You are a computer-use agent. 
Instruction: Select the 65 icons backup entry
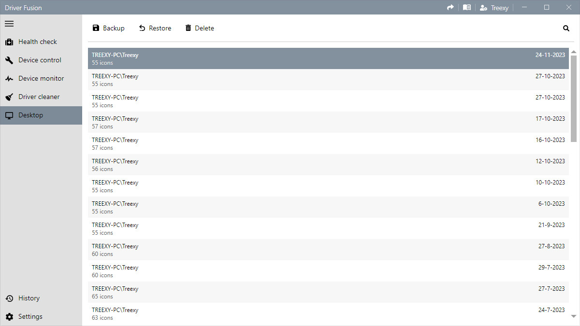328,292
